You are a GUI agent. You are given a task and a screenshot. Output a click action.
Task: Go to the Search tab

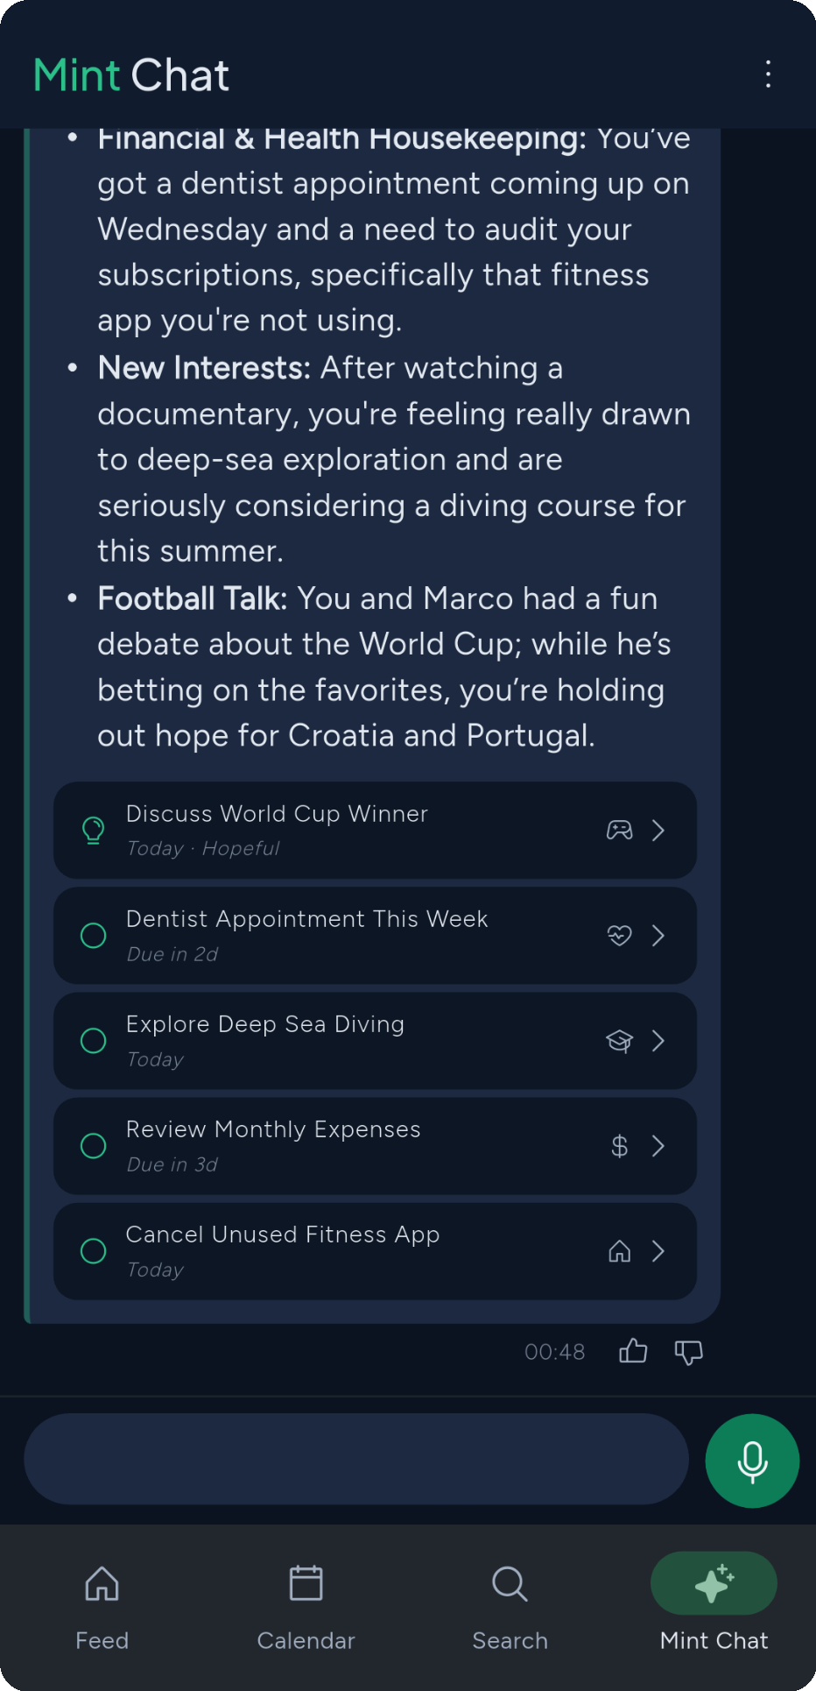click(x=510, y=1607)
